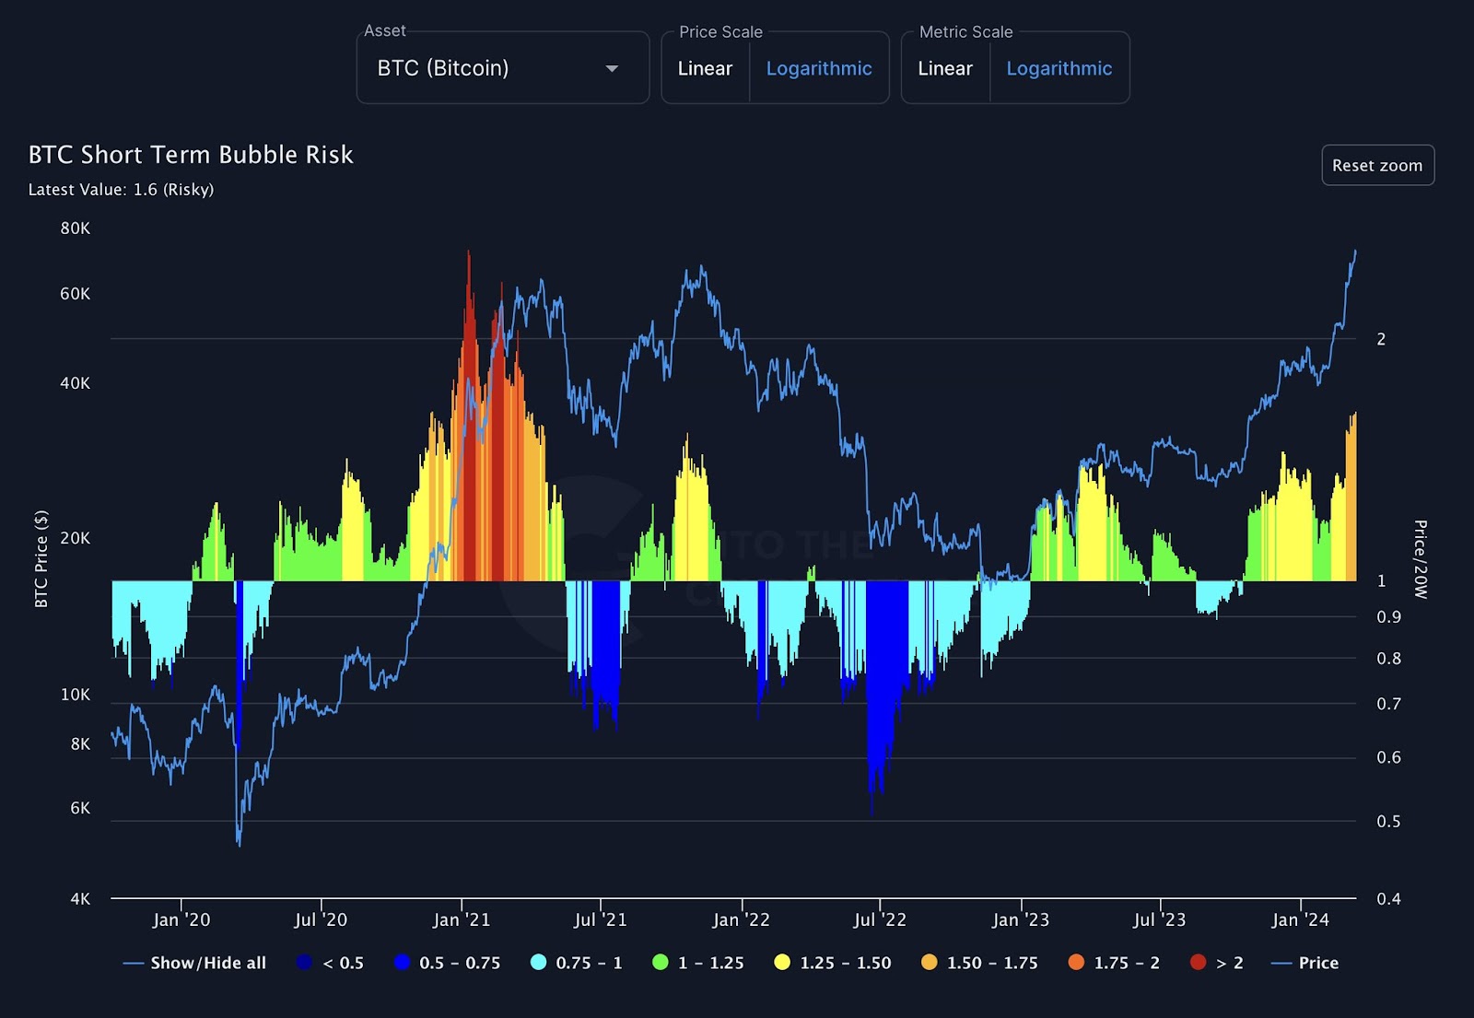Toggle the > 2 legend series
Image resolution: width=1474 pixels, height=1018 pixels.
pyautogui.click(x=1217, y=963)
